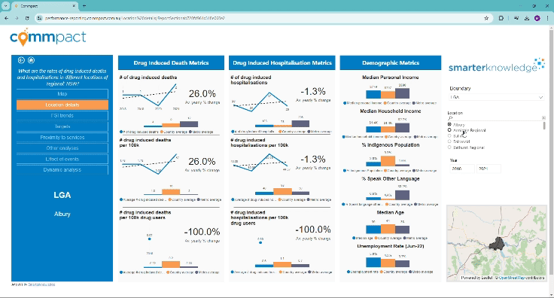
Task: Select the Albury location radio button
Action: click(449, 125)
